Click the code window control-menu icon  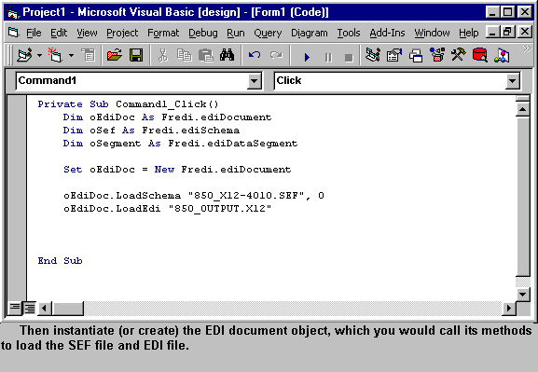pyautogui.click(x=13, y=33)
